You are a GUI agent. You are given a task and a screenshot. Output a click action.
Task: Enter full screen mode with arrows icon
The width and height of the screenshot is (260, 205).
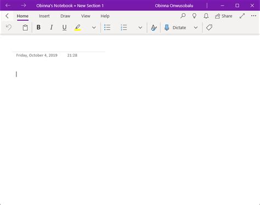pos(242,16)
